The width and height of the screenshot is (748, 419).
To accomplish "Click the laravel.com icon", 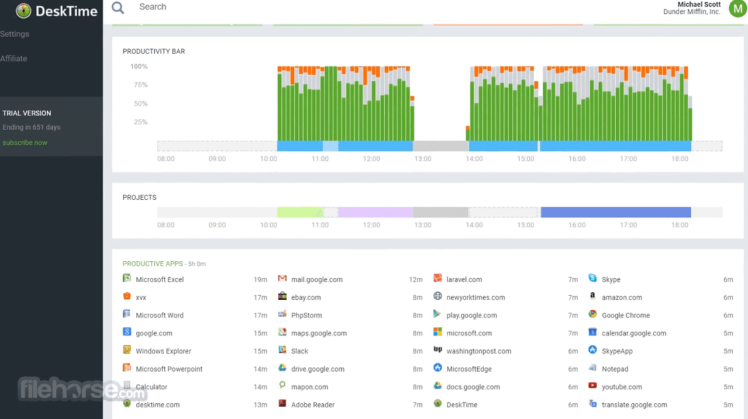I will (437, 279).
